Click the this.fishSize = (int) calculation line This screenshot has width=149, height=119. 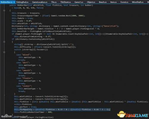(x=81, y=102)
